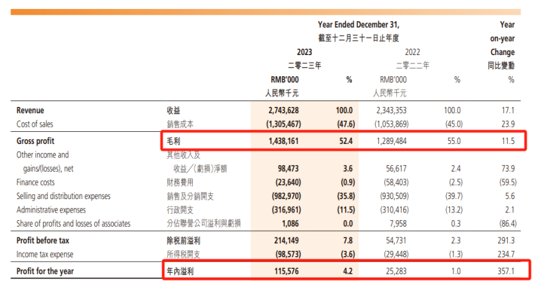The width and height of the screenshot is (541, 281).
Task: Click the 2023 profit for year 115,576
Action: [x=283, y=270]
